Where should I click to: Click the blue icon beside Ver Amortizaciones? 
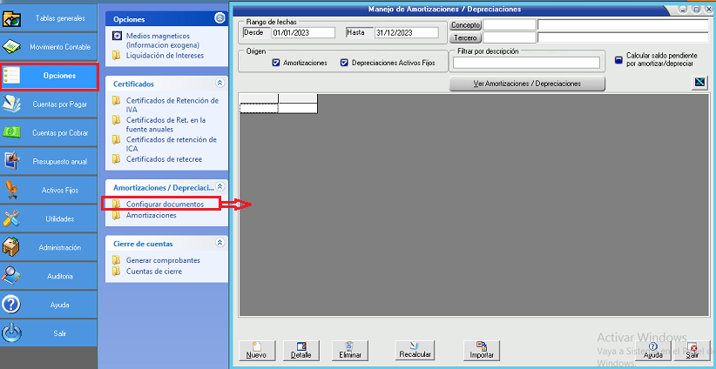coord(699,84)
